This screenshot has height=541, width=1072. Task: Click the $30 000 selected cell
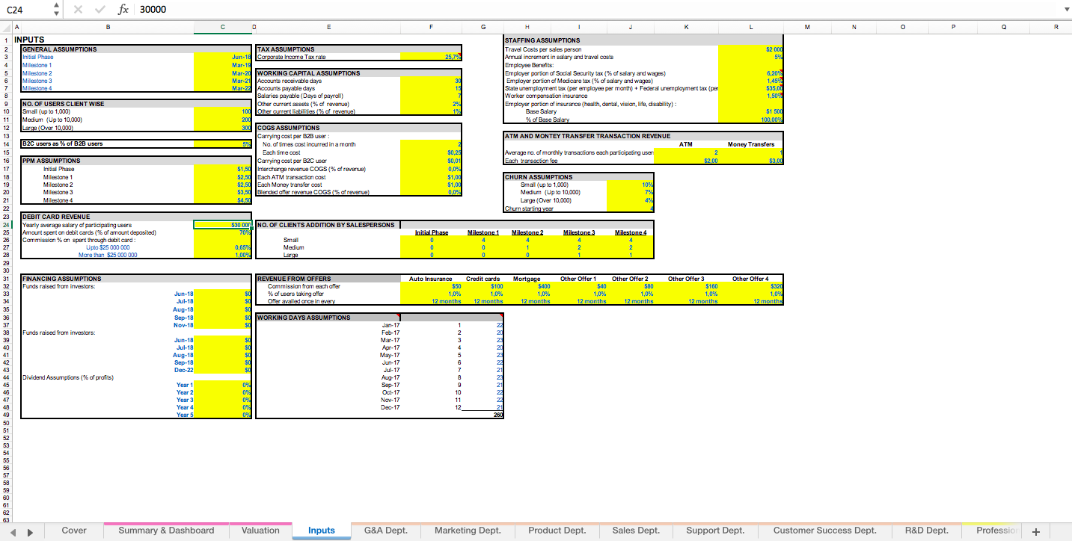coord(223,224)
